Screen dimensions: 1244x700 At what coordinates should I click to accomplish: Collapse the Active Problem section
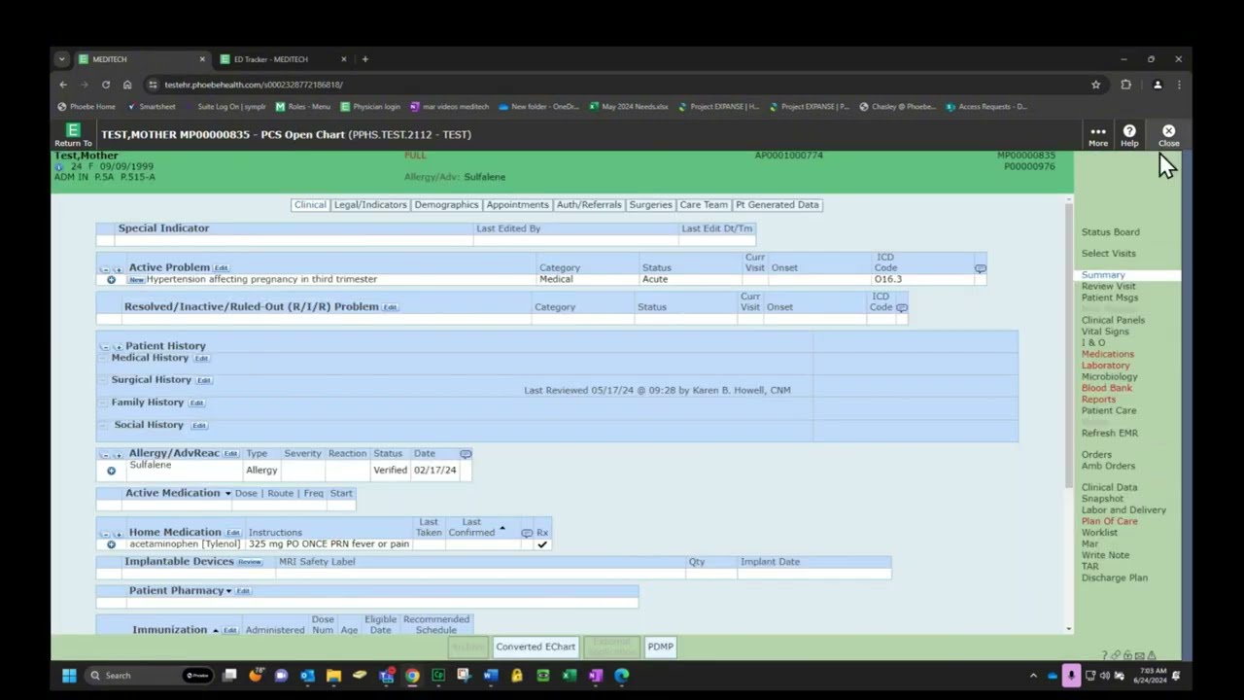click(105, 268)
